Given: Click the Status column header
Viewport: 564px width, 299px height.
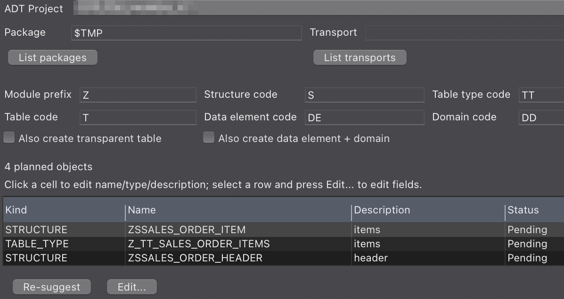Looking at the screenshot, I should [534, 210].
